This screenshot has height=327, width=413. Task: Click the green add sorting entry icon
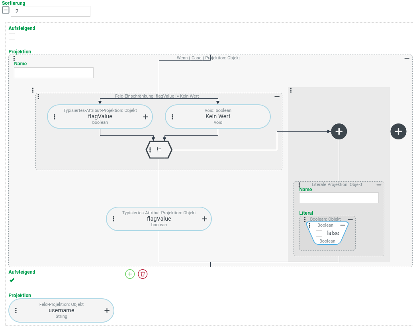[130, 274]
